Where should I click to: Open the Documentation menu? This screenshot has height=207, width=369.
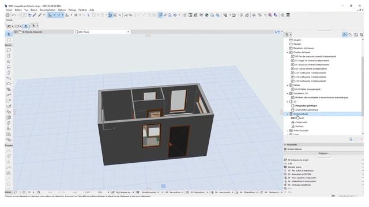click(47, 10)
